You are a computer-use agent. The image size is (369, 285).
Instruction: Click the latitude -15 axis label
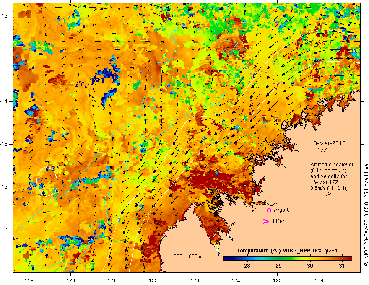[4, 144]
